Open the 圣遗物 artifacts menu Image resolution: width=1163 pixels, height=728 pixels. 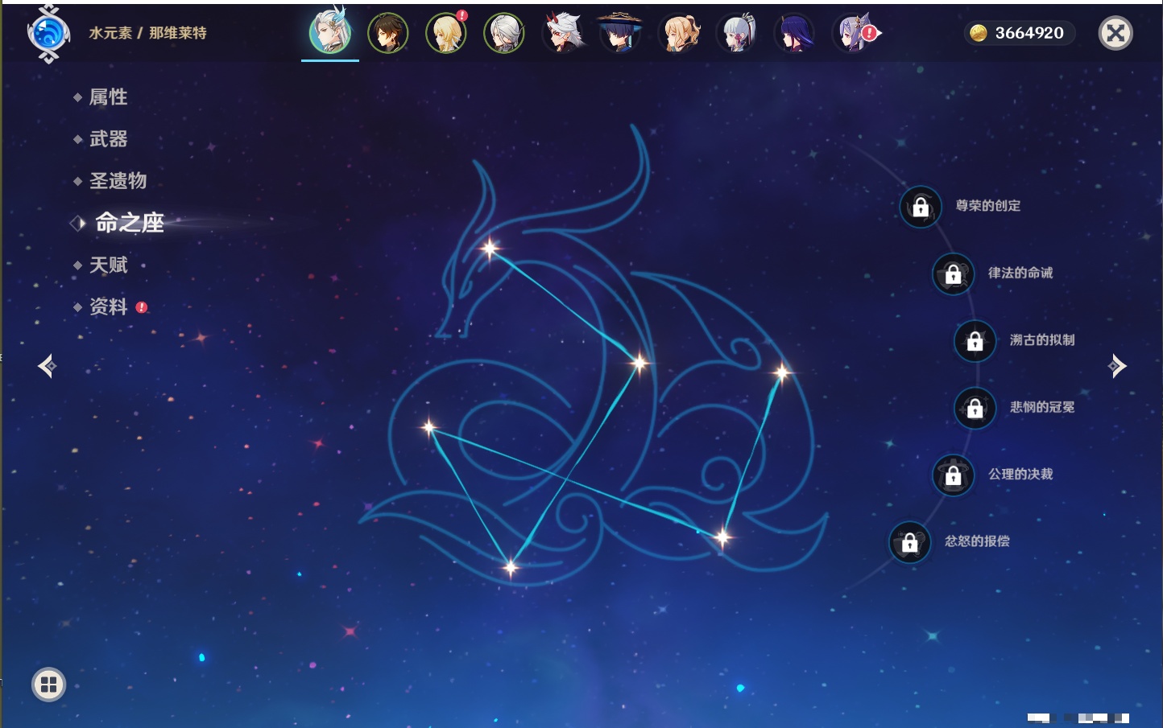[x=118, y=181]
